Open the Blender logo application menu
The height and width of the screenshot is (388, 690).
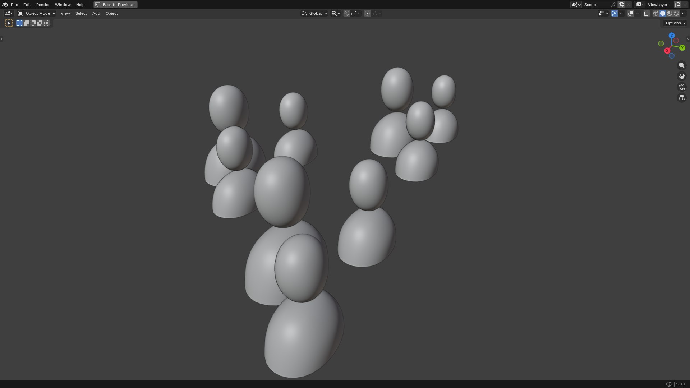5,5
